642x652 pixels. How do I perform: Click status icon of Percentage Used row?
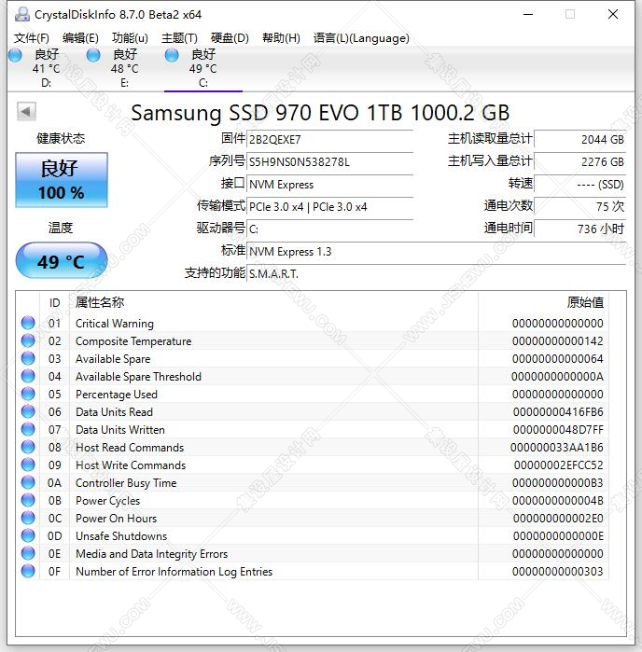coord(28,394)
